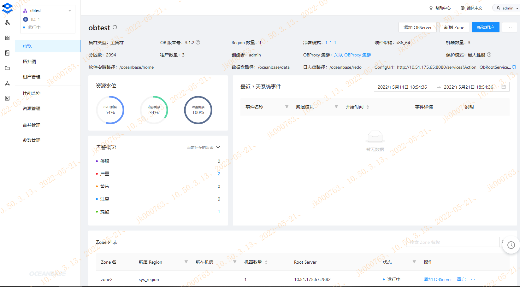Image resolution: width=520 pixels, height=287 pixels.
Task: Click the zone2 name cell
Action: pos(107,279)
